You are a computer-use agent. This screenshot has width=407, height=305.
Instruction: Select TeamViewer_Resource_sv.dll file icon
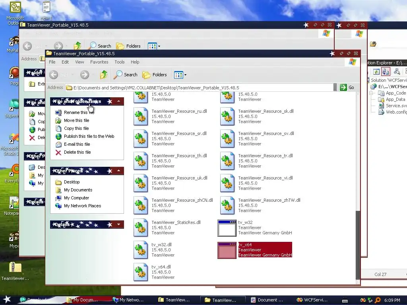point(227,139)
